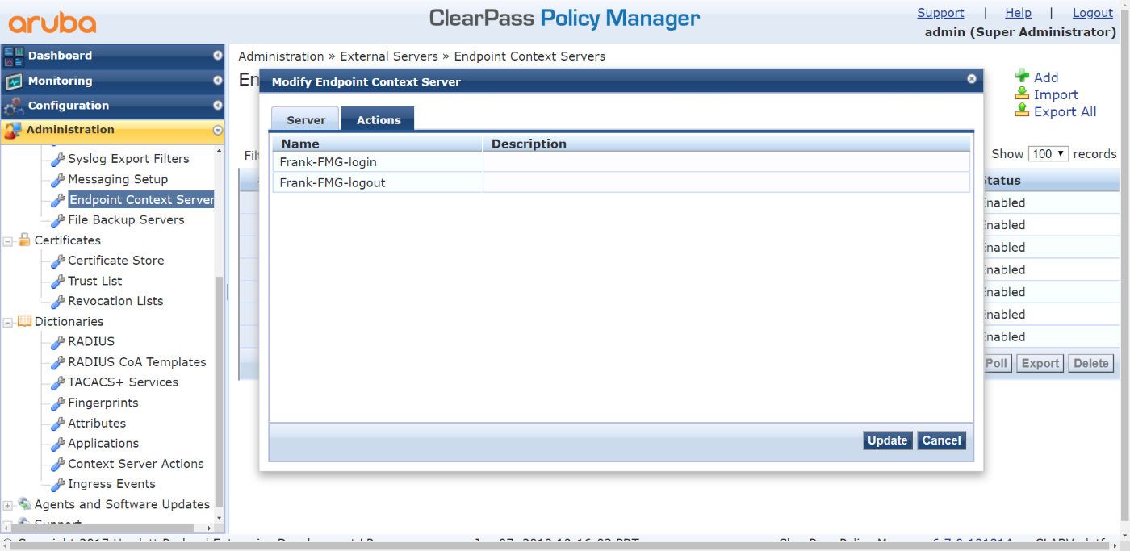The width and height of the screenshot is (1130, 551).
Task: Collapse the Certificates tree node
Action: point(8,240)
